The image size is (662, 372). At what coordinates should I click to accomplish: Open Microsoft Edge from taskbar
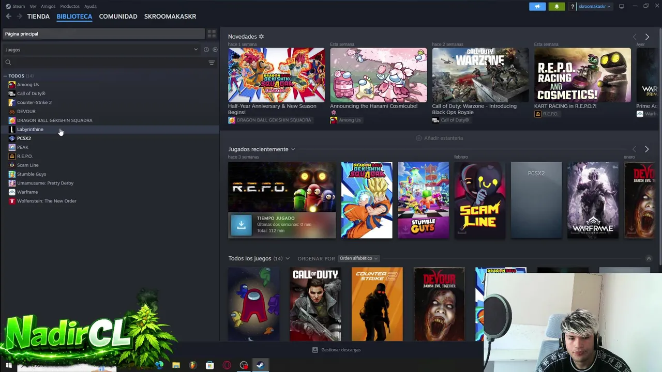pos(159,365)
